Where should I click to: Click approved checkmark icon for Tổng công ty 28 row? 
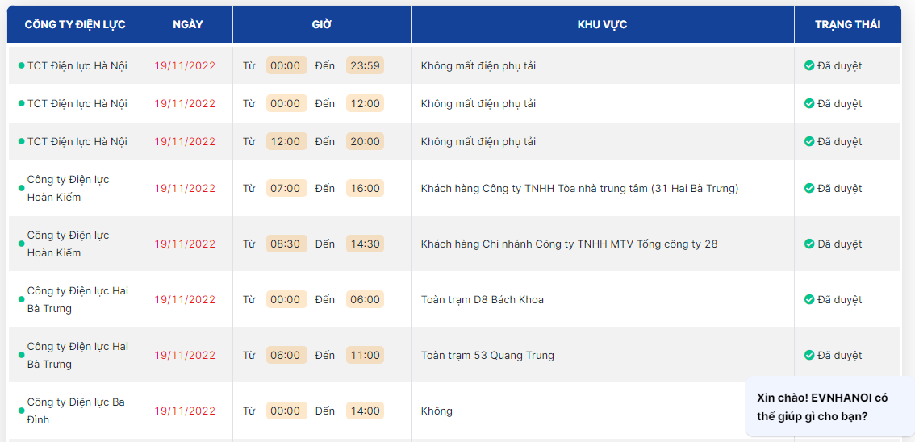[809, 244]
